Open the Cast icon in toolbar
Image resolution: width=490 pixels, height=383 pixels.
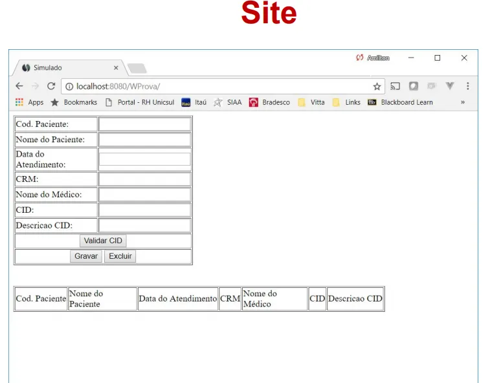point(395,86)
